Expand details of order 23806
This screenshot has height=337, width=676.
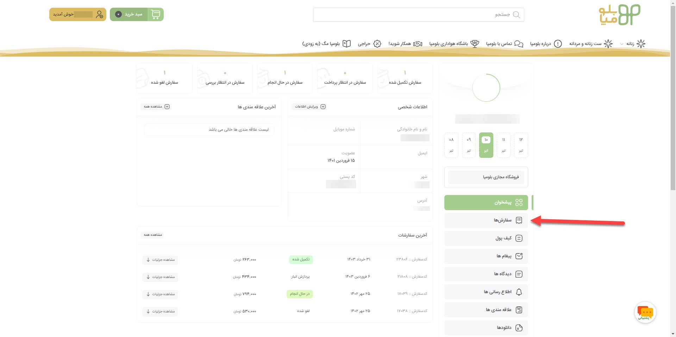[160, 260]
